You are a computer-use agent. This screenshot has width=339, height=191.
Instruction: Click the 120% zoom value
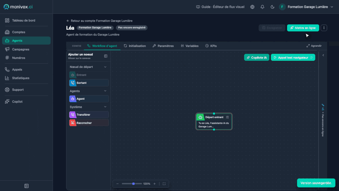(147, 184)
